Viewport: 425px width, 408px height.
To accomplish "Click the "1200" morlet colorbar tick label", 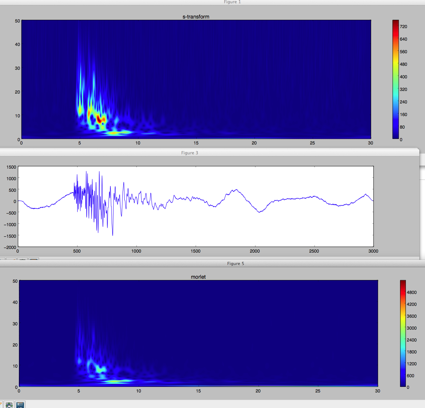I will [x=412, y=364].
